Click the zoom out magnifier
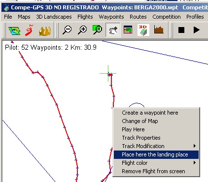 [67, 30]
